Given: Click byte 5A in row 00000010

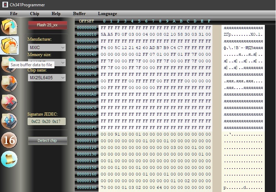Looking at the screenshot, I should click(x=103, y=34).
